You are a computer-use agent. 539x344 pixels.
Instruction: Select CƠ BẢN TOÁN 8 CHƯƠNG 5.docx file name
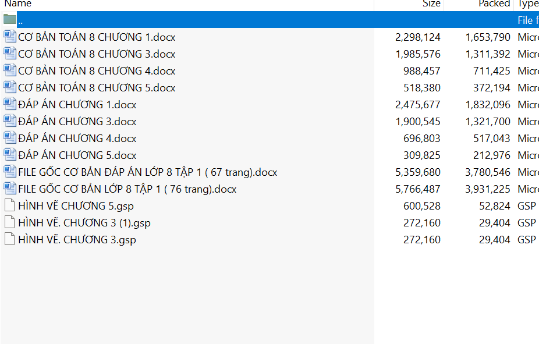tap(97, 88)
